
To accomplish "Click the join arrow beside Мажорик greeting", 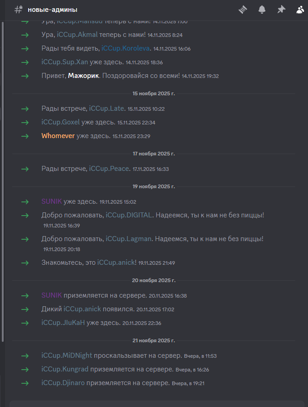I will point(25,76).
